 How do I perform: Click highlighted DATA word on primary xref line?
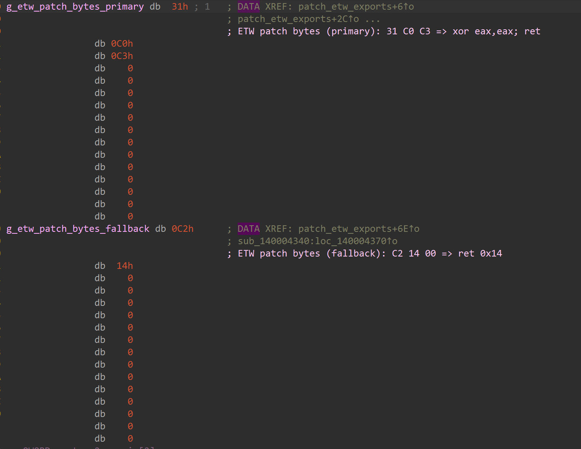(248, 7)
